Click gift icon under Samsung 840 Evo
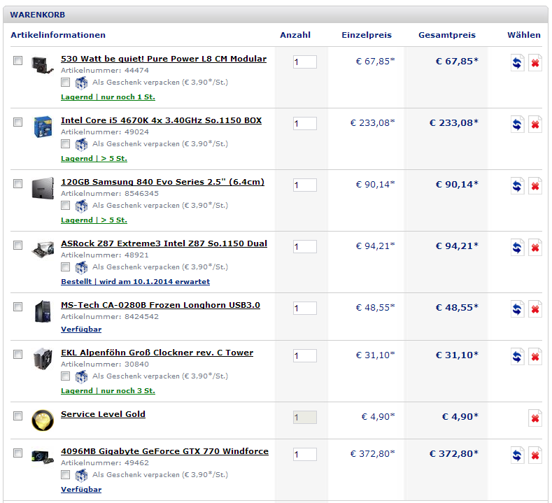Image resolution: width=552 pixels, height=503 pixels. [x=81, y=206]
